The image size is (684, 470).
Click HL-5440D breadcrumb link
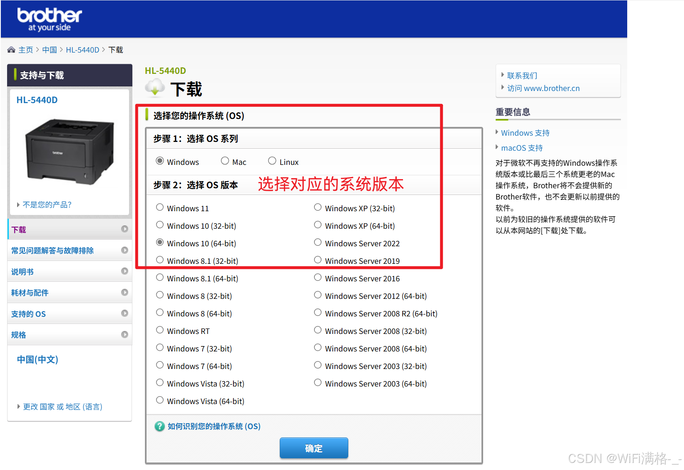[82, 50]
